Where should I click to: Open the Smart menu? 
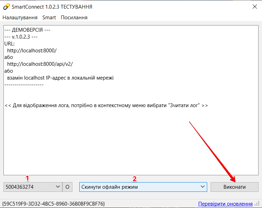pos(49,17)
